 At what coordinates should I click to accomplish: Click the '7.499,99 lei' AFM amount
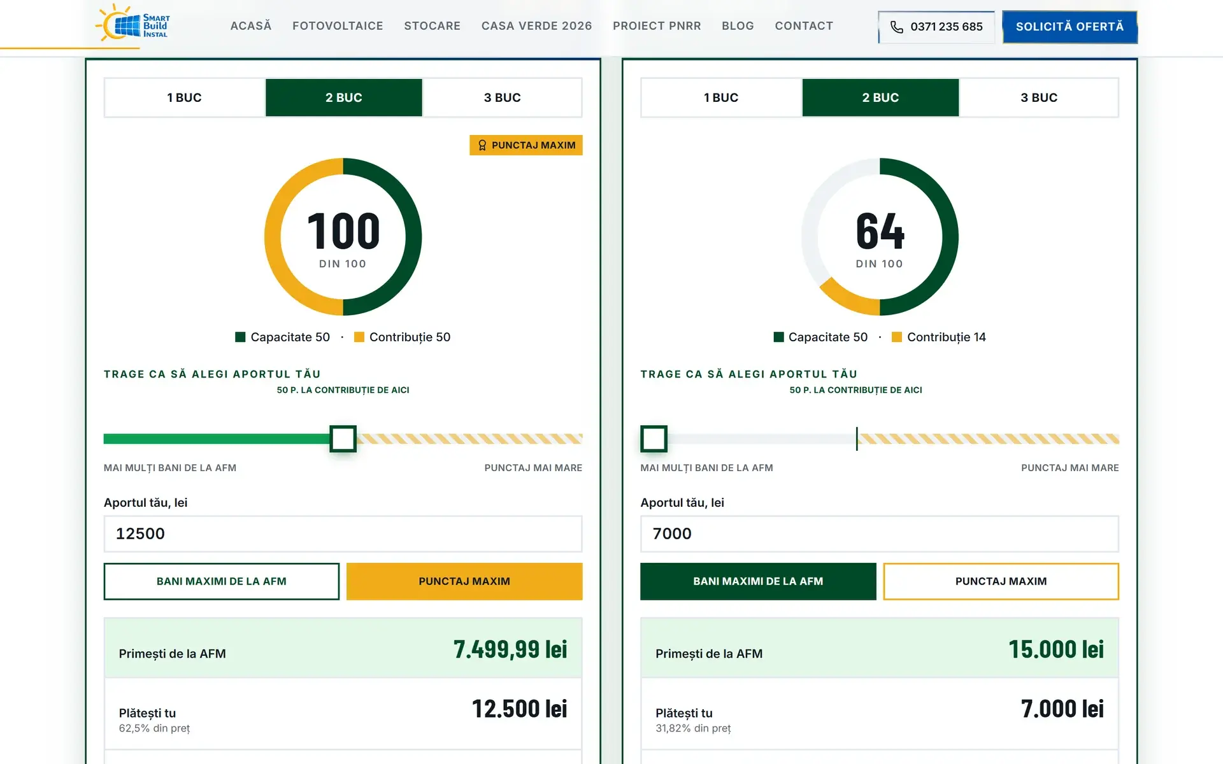point(510,649)
